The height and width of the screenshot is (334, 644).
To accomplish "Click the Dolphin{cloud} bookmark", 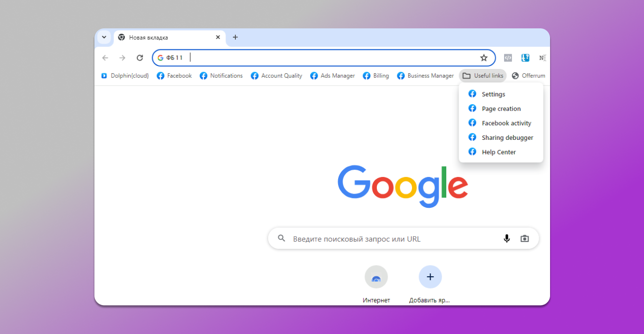I will click(125, 76).
